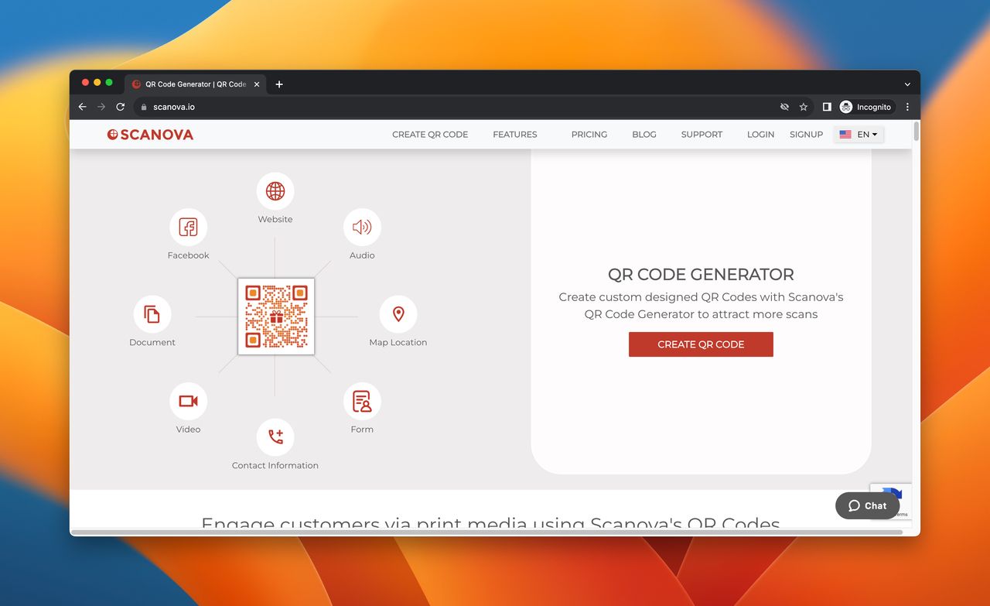
Task: Click the Form icon
Action: click(362, 401)
